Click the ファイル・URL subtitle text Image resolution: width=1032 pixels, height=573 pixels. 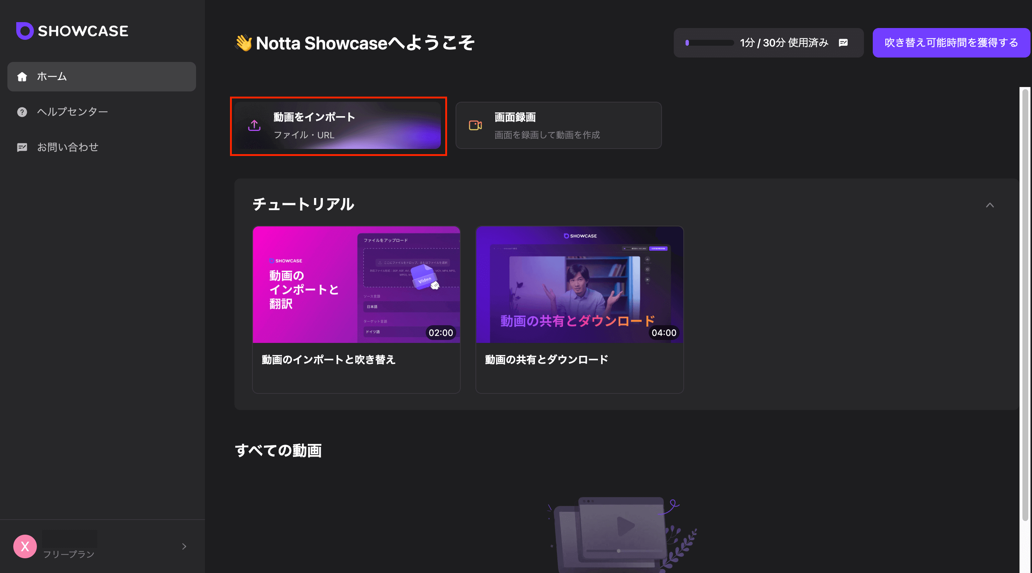coord(304,135)
